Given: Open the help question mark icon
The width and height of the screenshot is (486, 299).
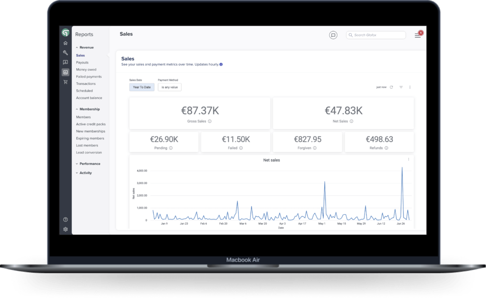Looking at the screenshot, I should click(65, 219).
